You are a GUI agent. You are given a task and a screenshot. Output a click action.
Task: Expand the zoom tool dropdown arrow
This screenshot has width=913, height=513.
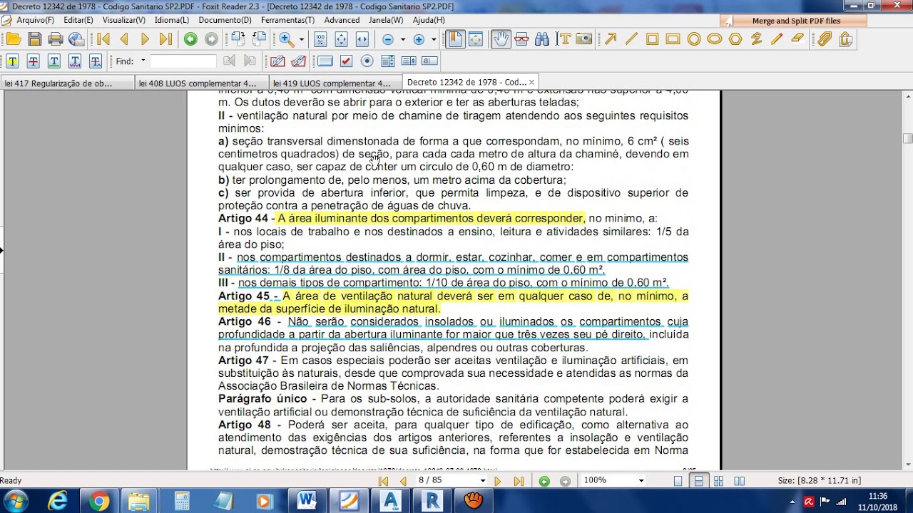pyautogui.click(x=301, y=40)
